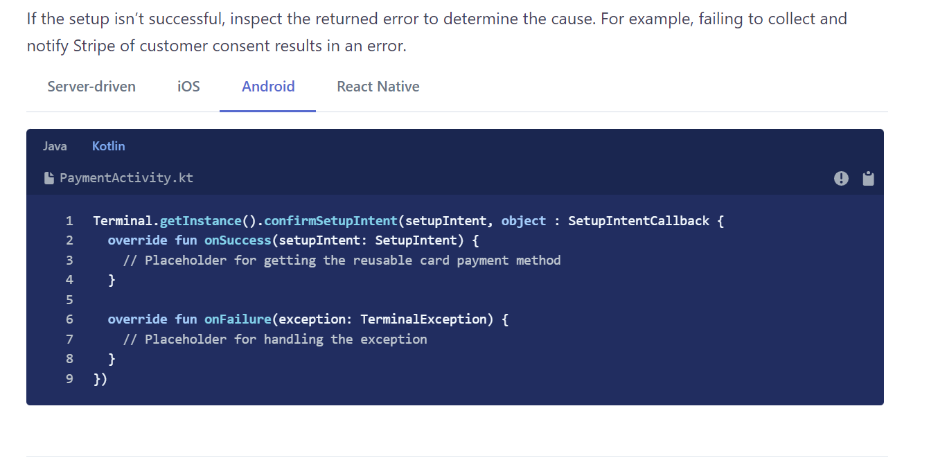Image resolution: width=929 pixels, height=458 pixels.
Task: Click the confirmSetupIntent method name in code
Action: pos(333,220)
